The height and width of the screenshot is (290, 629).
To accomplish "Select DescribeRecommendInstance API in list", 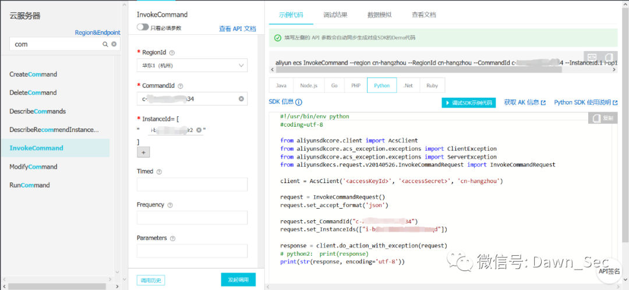I will [55, 130].
